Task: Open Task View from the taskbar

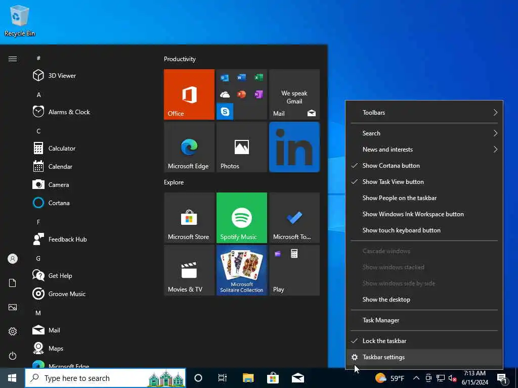Action: pyautogui.click(x=223, y=378)
